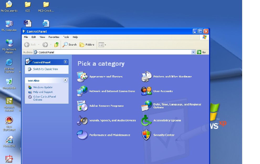Click the Performance and Maintenance pie icon
This screenshot has width=260, height=164.
click(82, 135)
